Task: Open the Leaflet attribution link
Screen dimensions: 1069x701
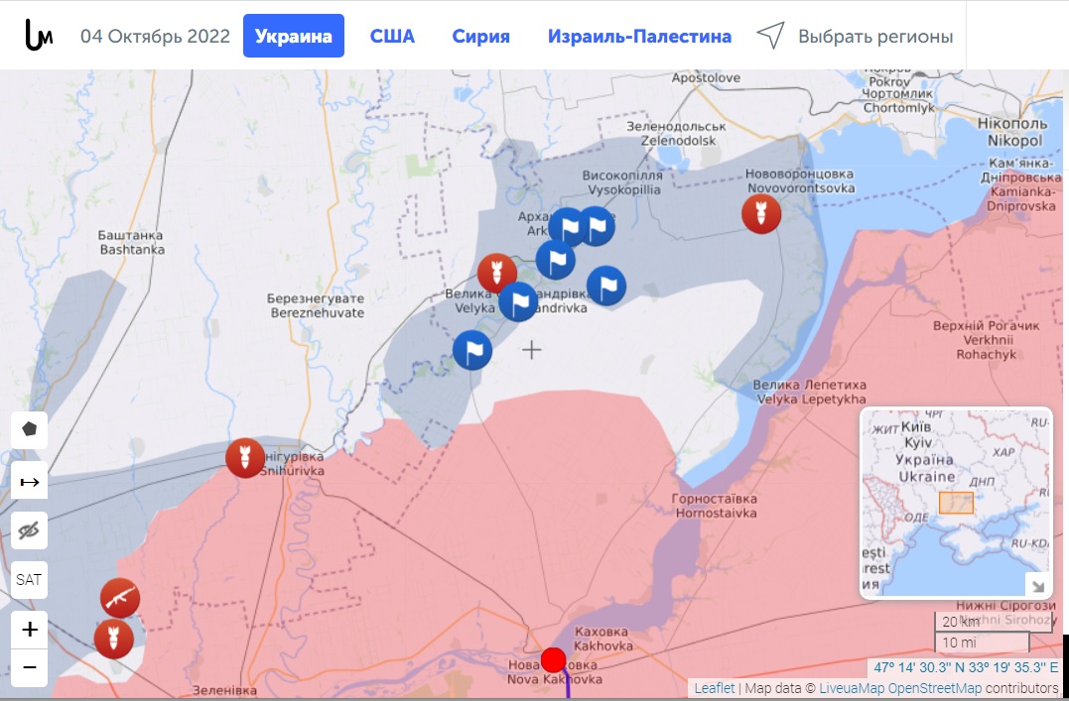Action: [714, 688]
